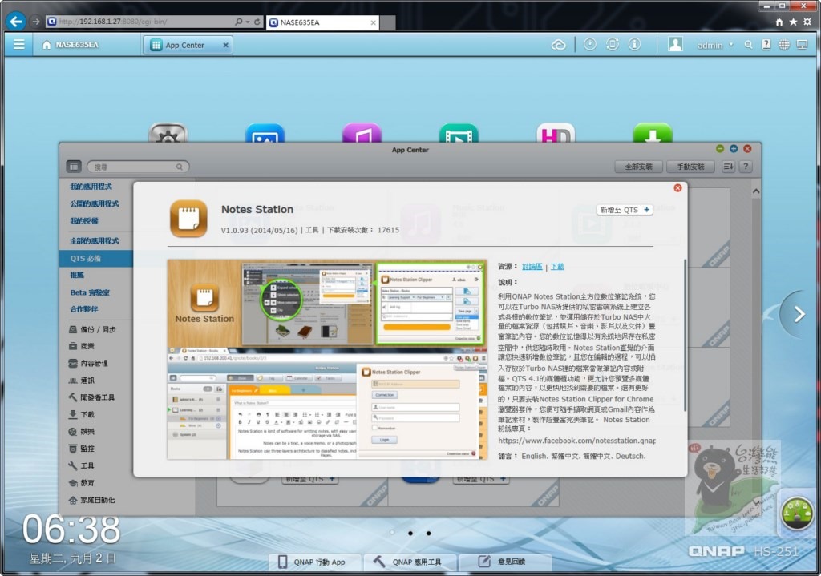821x576 pixels.
Task: Open QNAP 應用工具 link
Action: (x=410, y=562)
